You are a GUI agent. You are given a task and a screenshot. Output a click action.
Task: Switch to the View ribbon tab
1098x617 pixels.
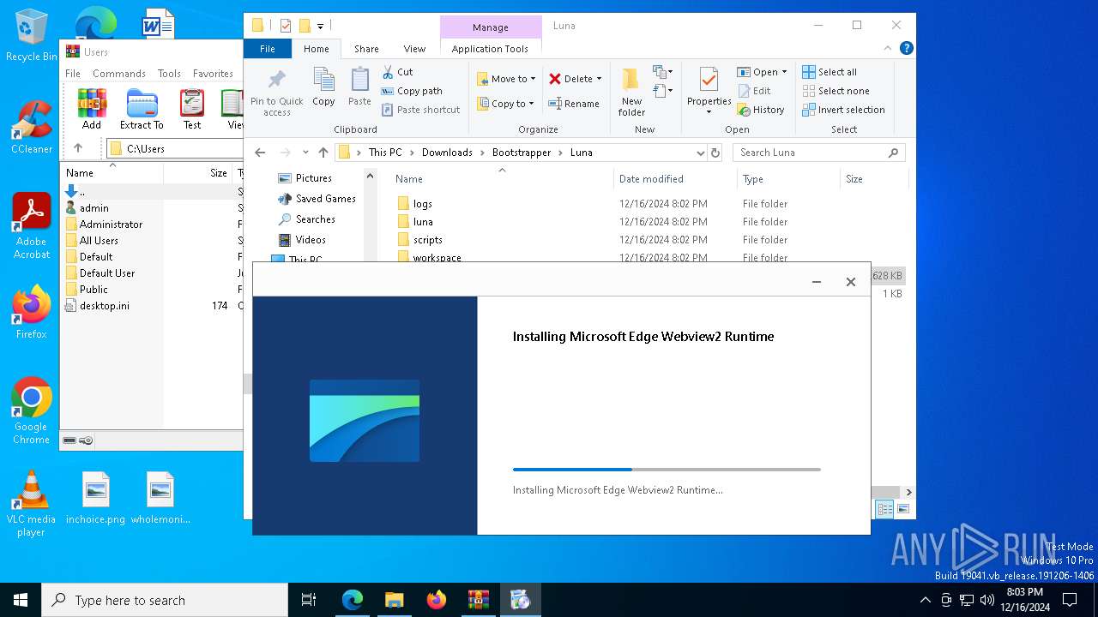(414, 49)
